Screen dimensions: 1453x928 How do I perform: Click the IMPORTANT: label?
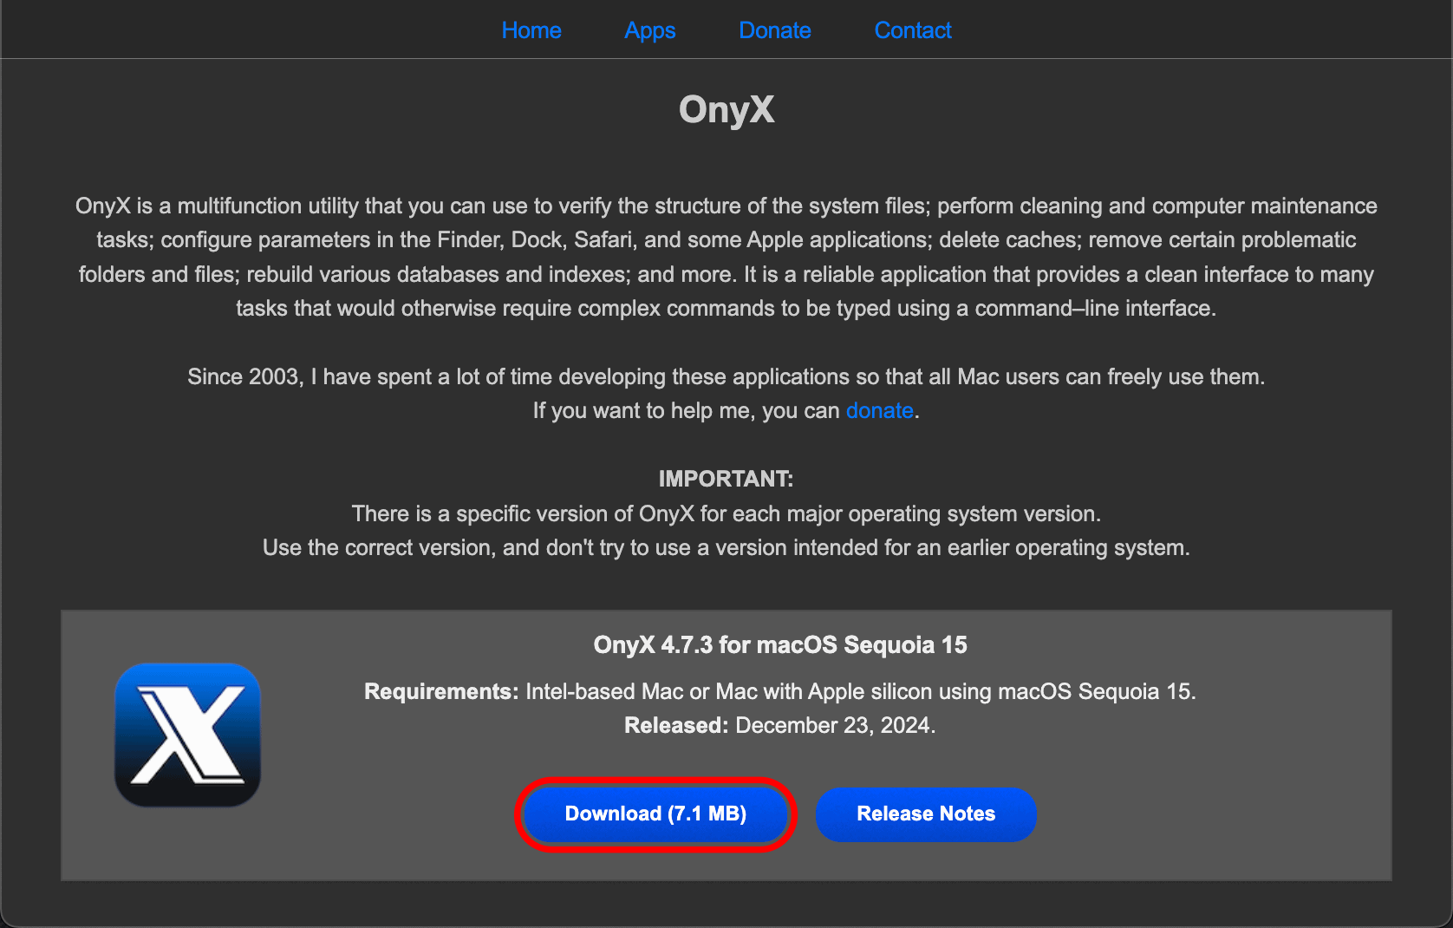726,479
